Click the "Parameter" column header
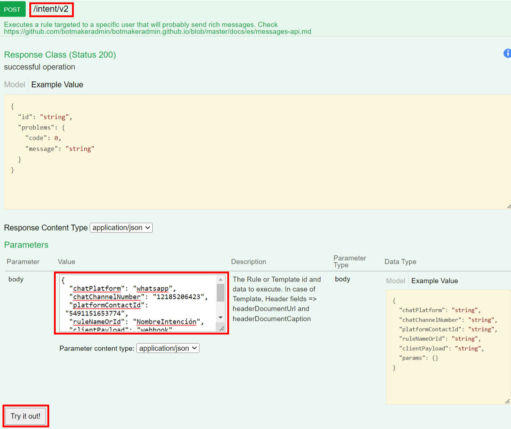This screenshot has width=511, height=429. [x=23, y=262]
